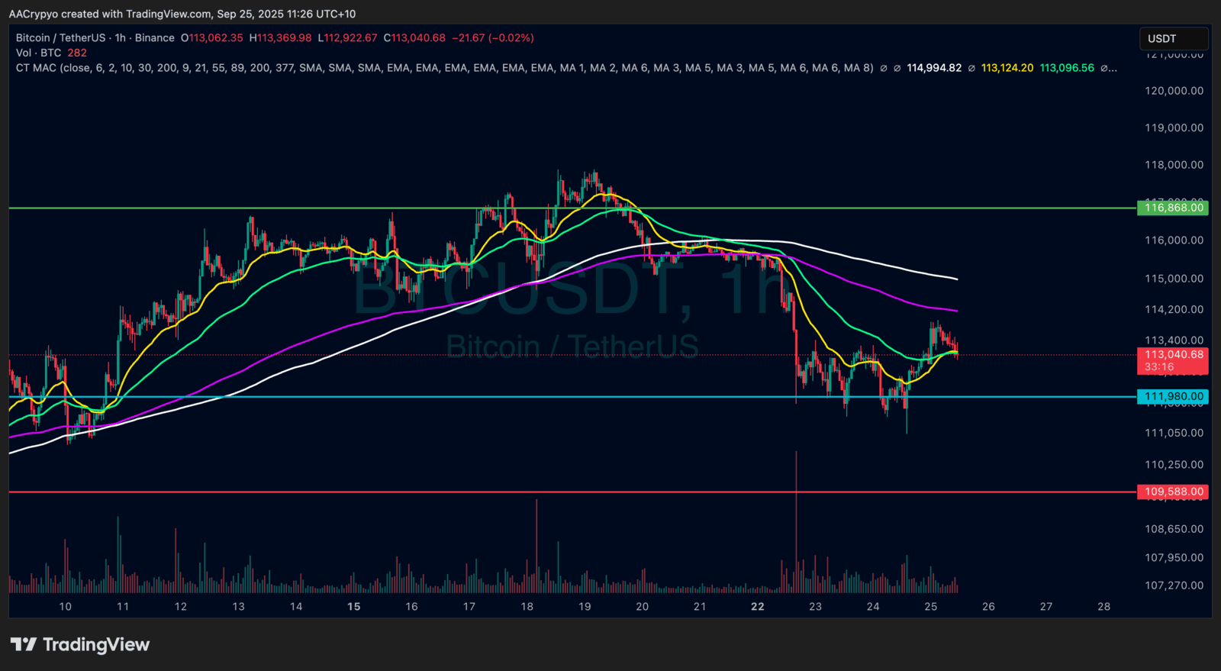Viewport: 1221px width, 671px height.
Task: Select the cyan 111,980.00 price label
Action: 1173,397
